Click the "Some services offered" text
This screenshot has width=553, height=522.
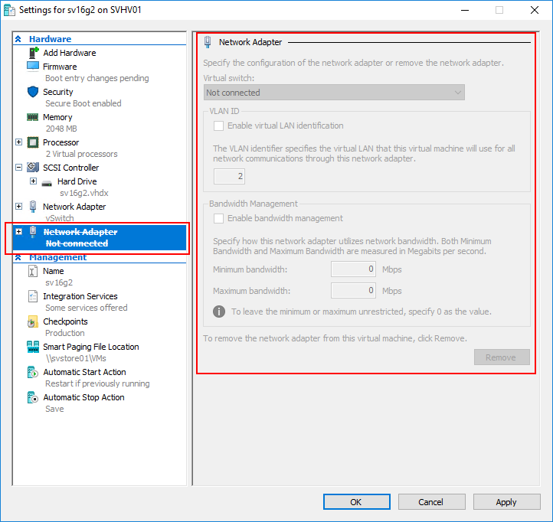coord(87,308)
